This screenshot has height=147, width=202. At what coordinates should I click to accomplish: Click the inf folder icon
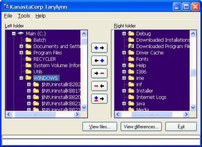click(131, 84)
